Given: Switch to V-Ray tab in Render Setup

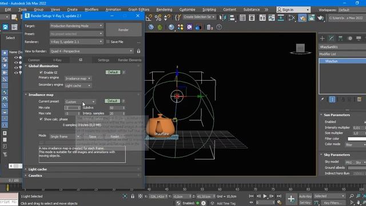Looking at the screenshot, I should coord(57,60).
